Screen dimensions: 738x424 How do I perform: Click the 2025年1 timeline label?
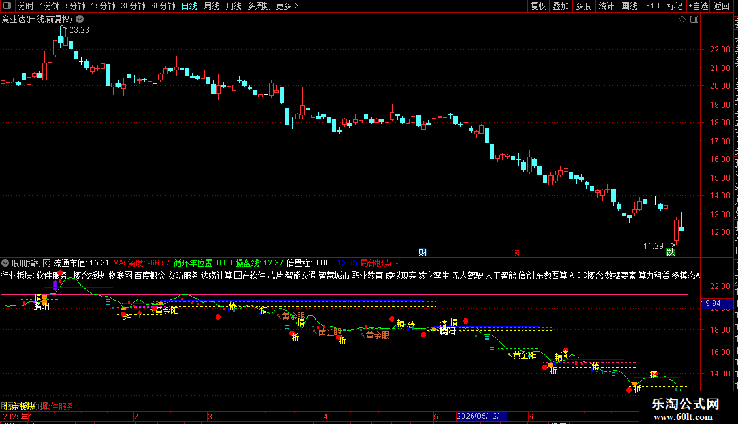(18, 416)
